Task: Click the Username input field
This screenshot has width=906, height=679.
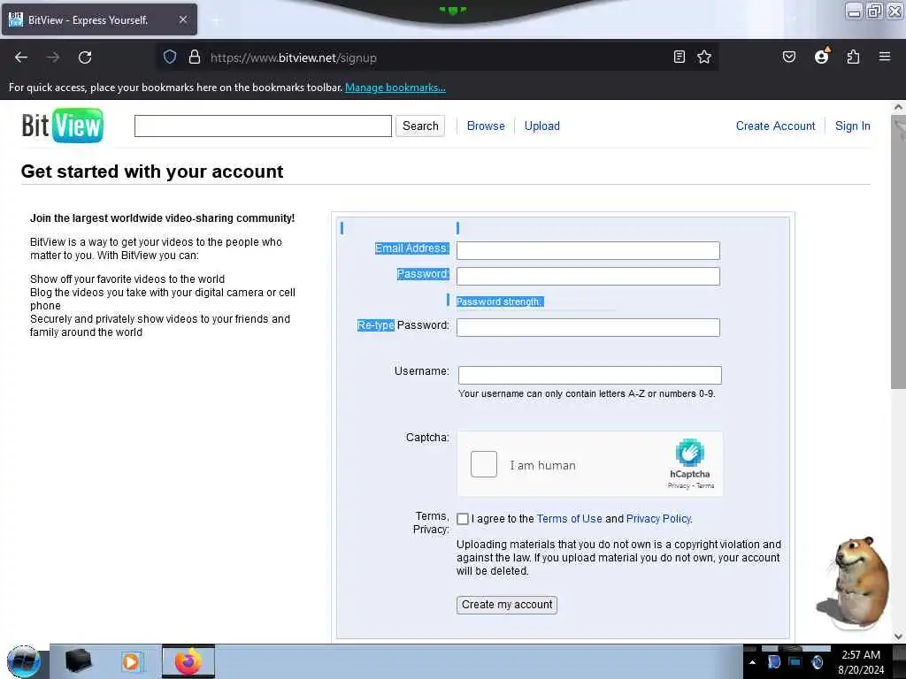Action: [x=590, y=375]
